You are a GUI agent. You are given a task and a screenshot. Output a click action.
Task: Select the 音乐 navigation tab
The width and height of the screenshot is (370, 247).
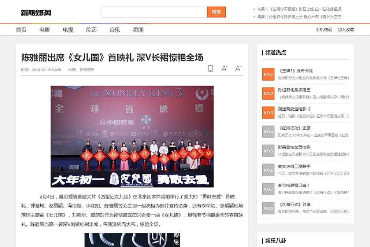click(115, 30)
